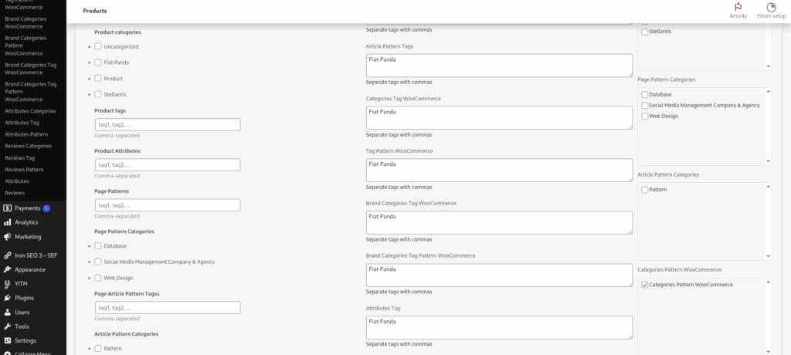Click down arrow of Article Pattern Categories box scrollbar
The height and width of the screenshot is (355, 791).
pos(769,256)
